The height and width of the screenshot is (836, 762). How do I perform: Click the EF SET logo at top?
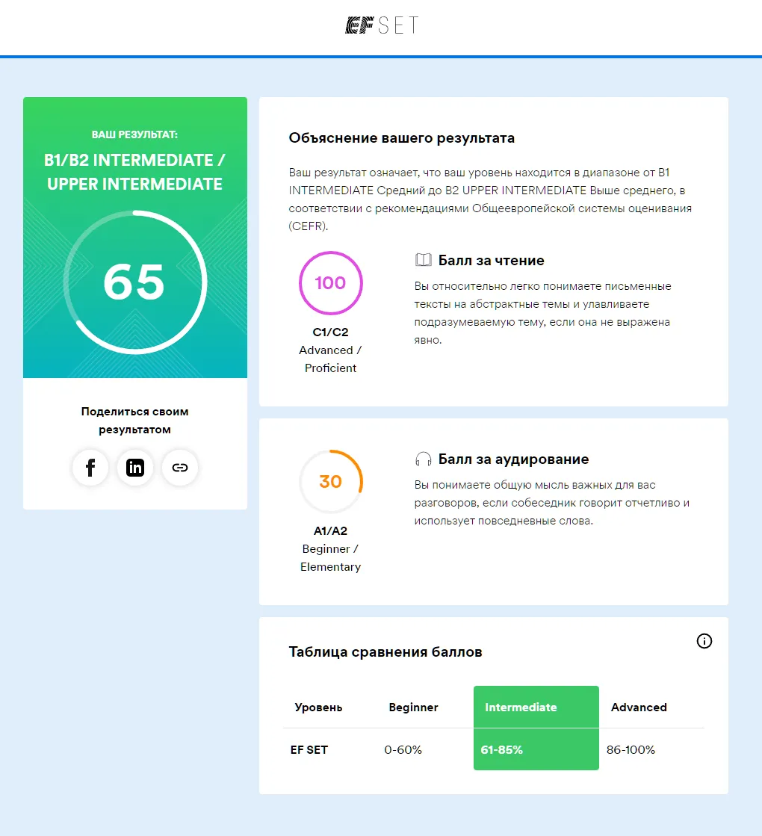click(382, 25)
